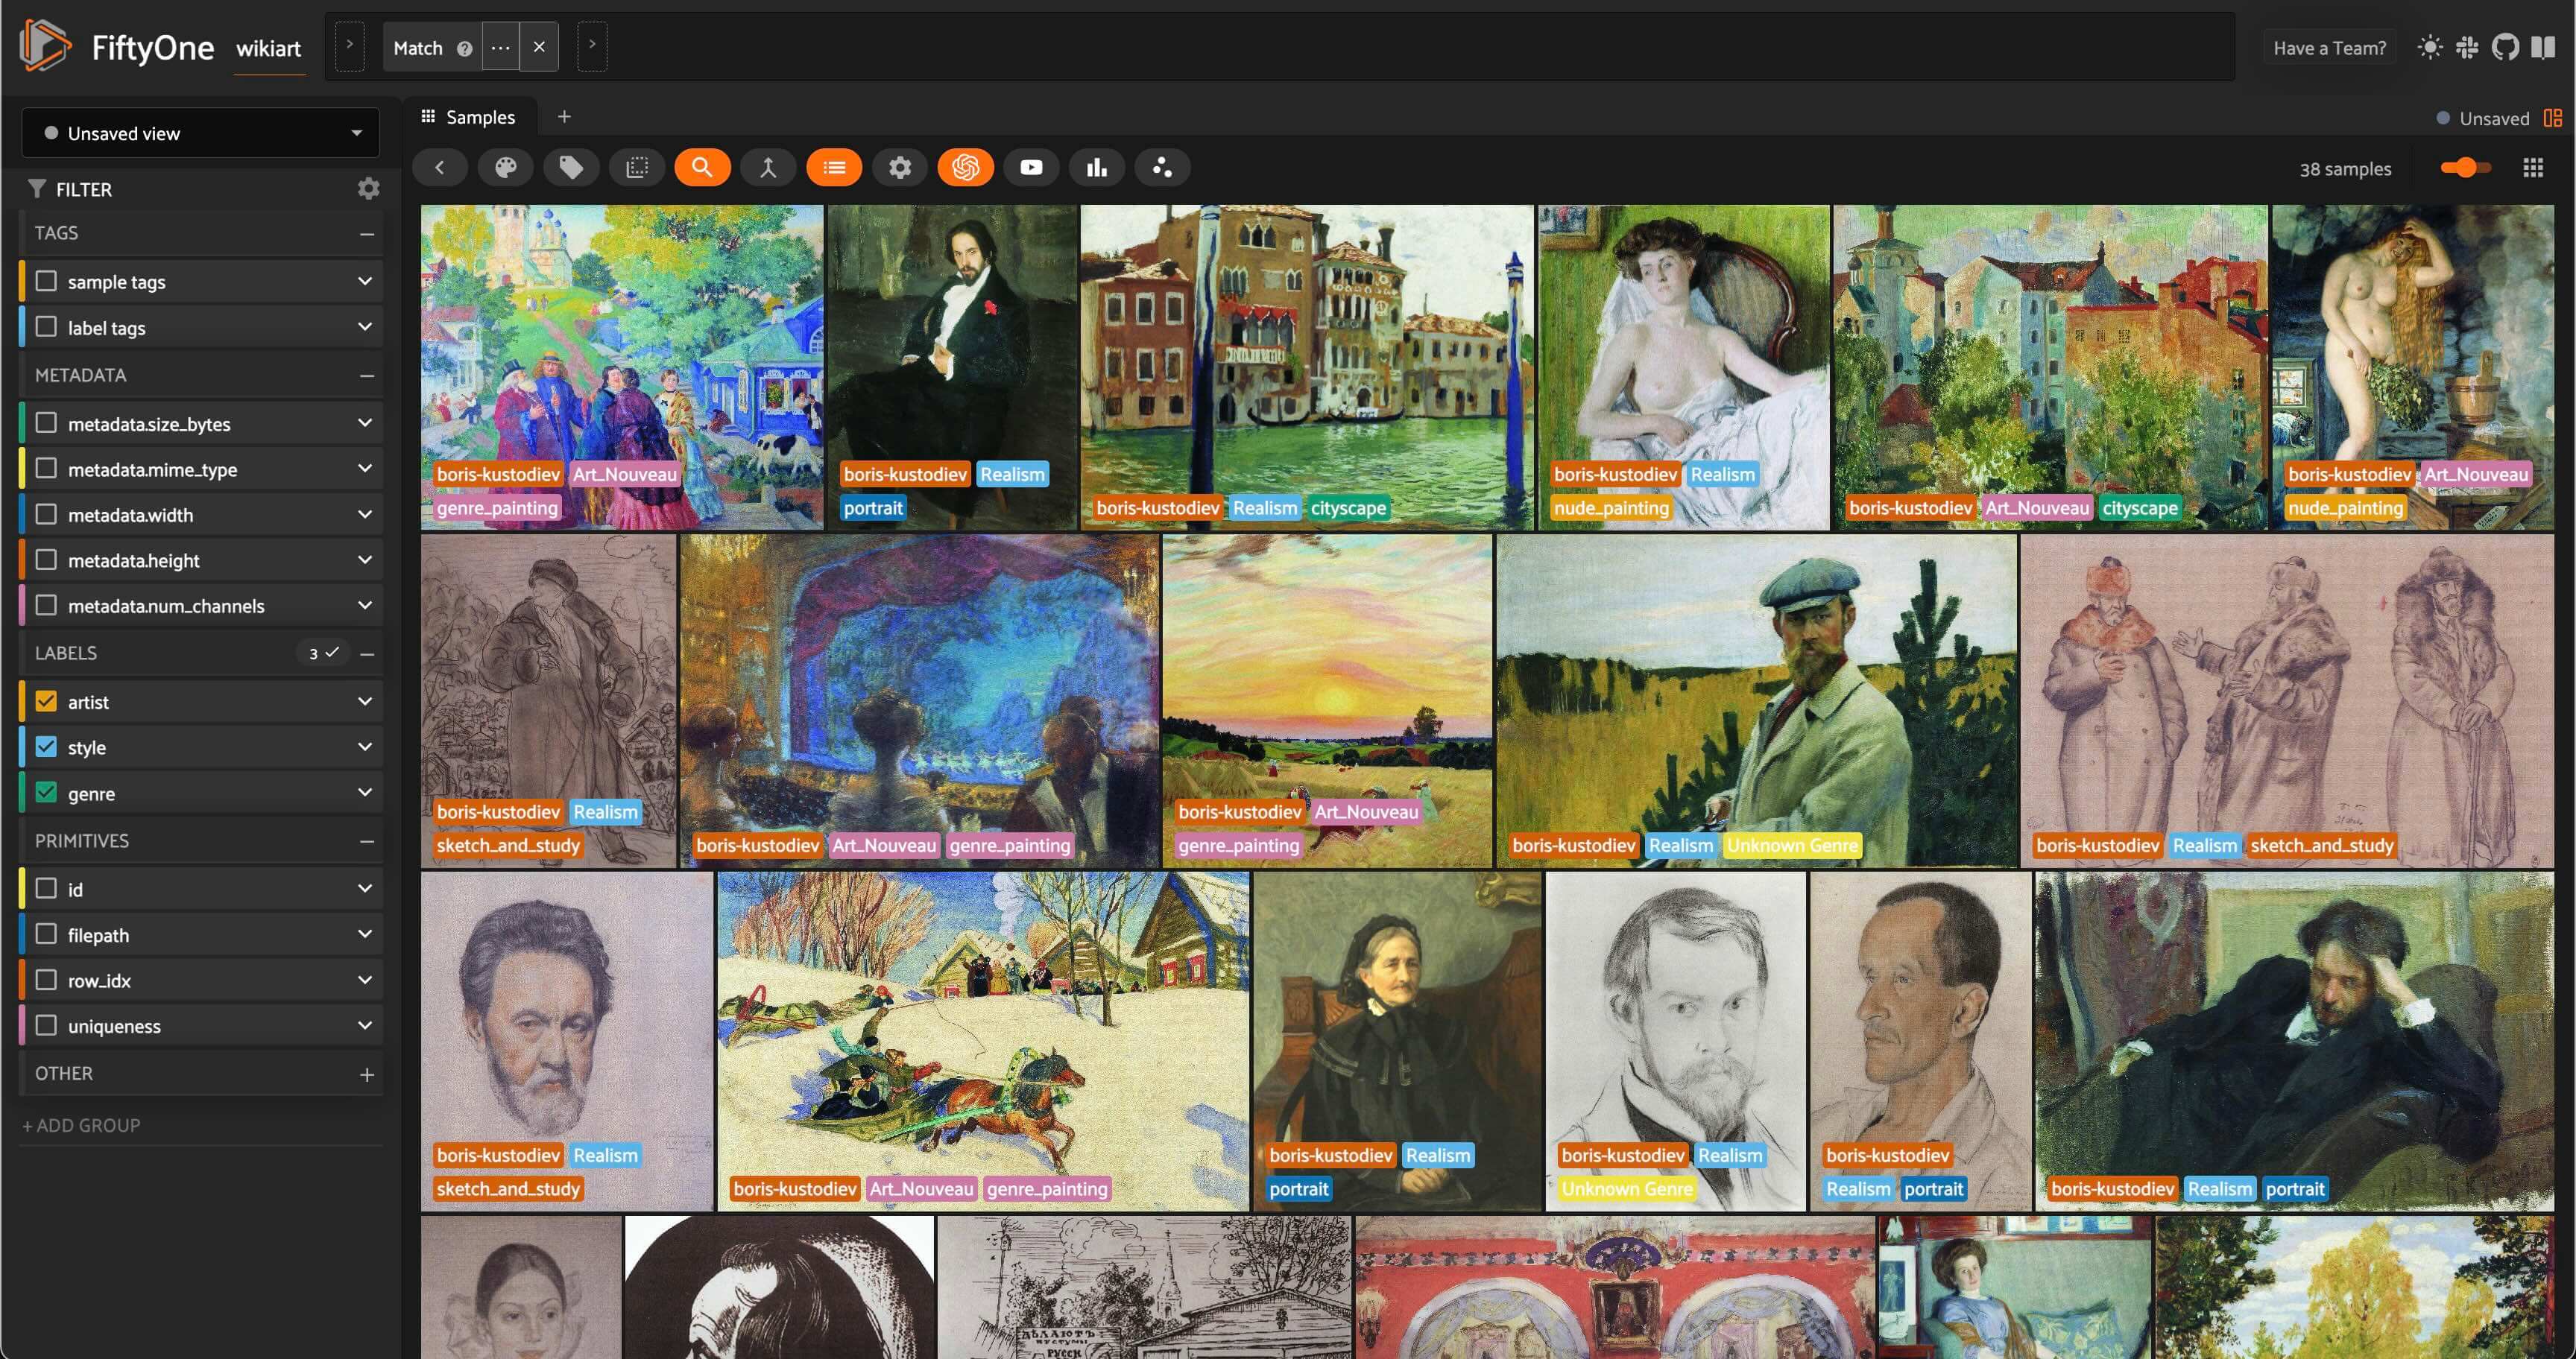Screen dimensions: 2576x1359
Task: Expand the genre field filter arrow
Action: tap(365, 793)
